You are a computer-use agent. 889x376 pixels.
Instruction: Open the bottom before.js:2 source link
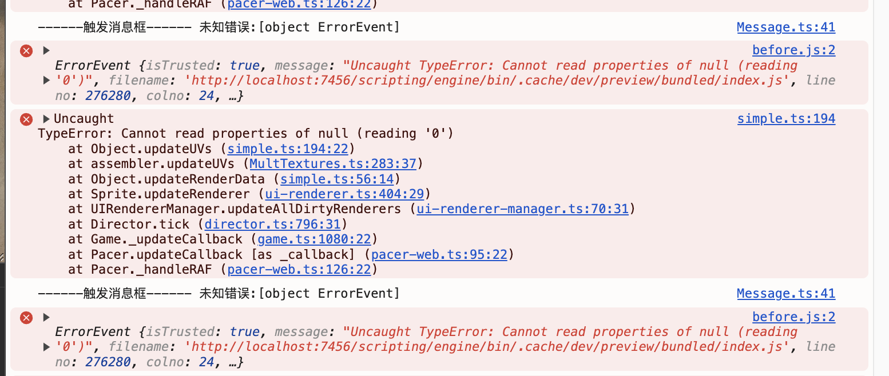pyautogui.click(x=793, y=317)
